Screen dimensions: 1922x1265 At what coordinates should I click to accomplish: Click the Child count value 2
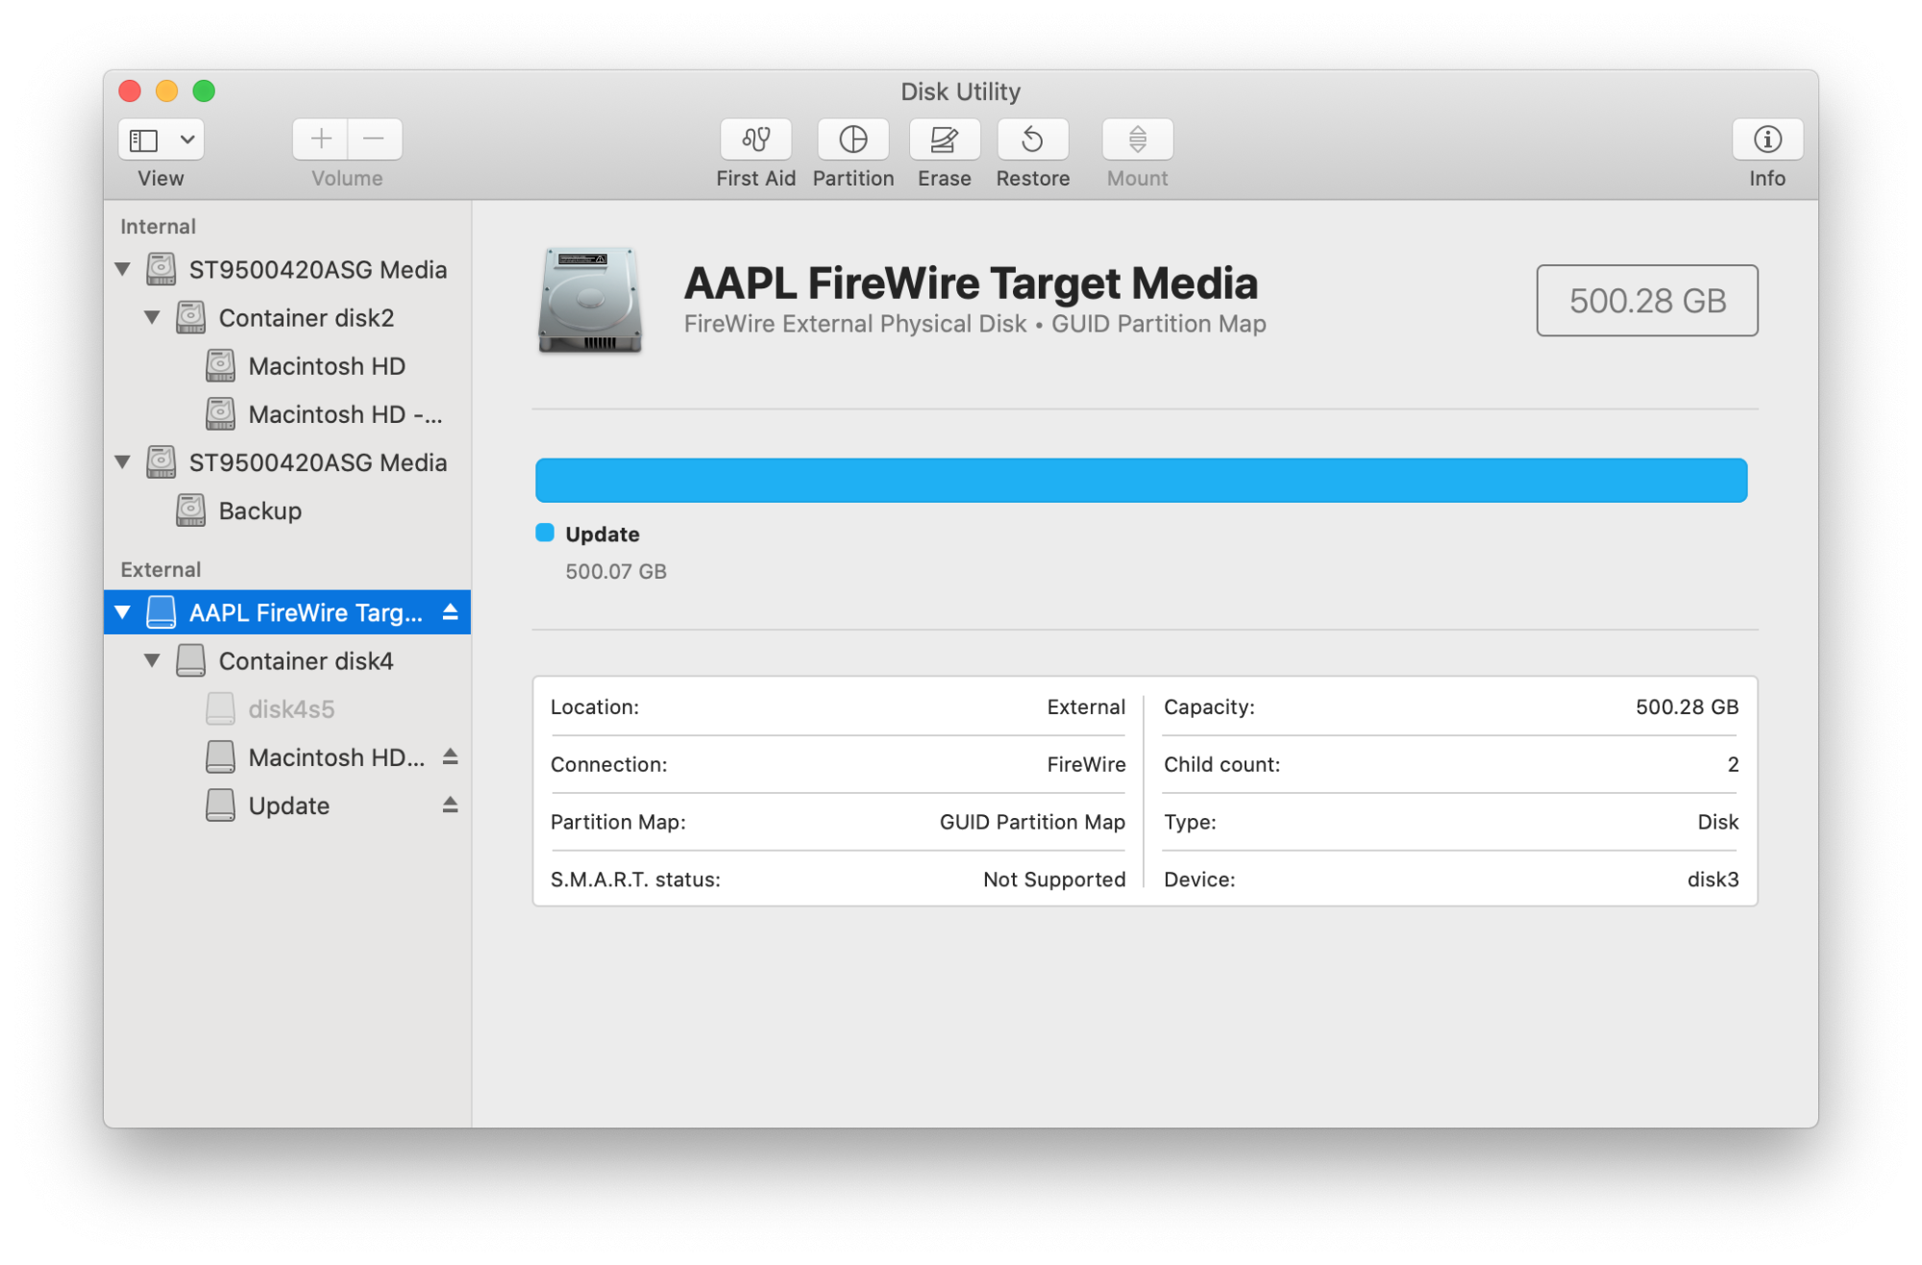click(x=1733, y=764)
